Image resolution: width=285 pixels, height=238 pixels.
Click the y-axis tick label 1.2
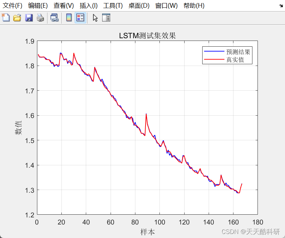pos(30,215)
